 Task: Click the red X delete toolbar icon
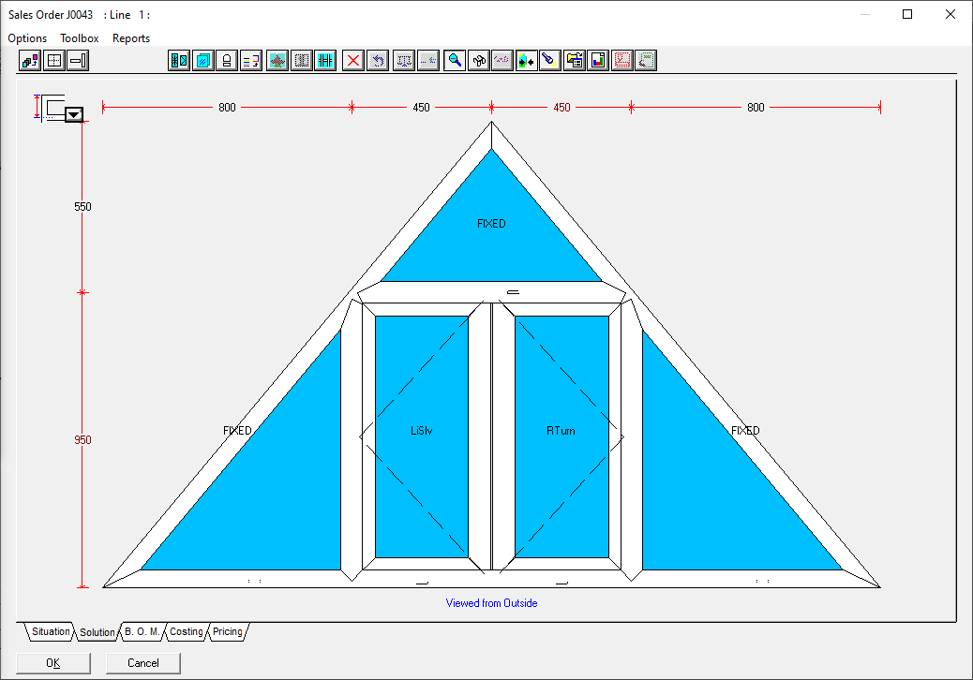(x=353, y=61)
